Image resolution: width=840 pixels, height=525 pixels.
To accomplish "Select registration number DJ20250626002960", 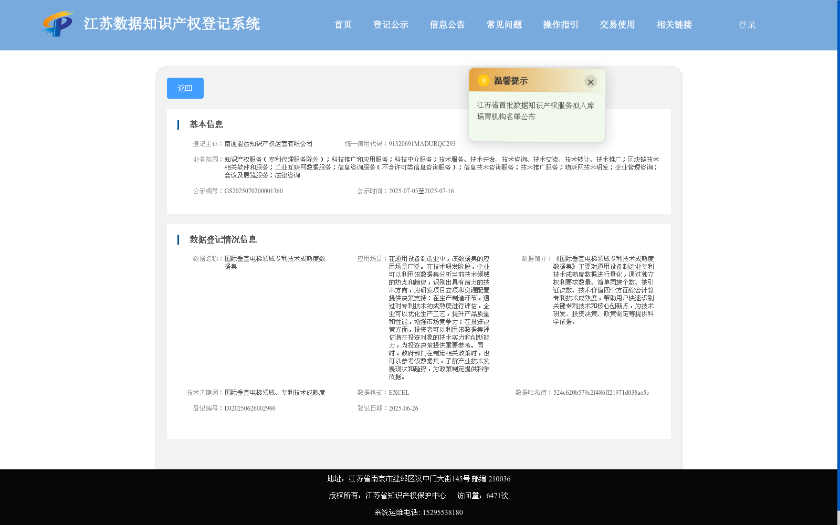I will click(250, 408).
